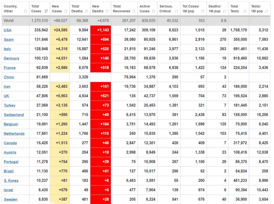Click the New Deaths header label
The image size is (274, 204).
pos(98,9)
